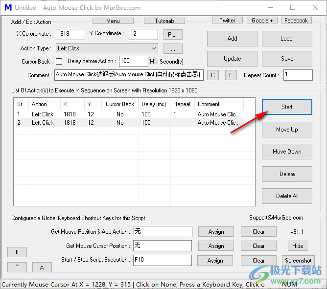Assign key for Get Mouse Position & Add Action

point(216,232)
